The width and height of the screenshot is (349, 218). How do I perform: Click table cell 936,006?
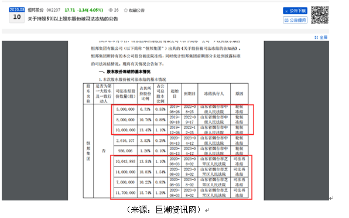(125, 151)
